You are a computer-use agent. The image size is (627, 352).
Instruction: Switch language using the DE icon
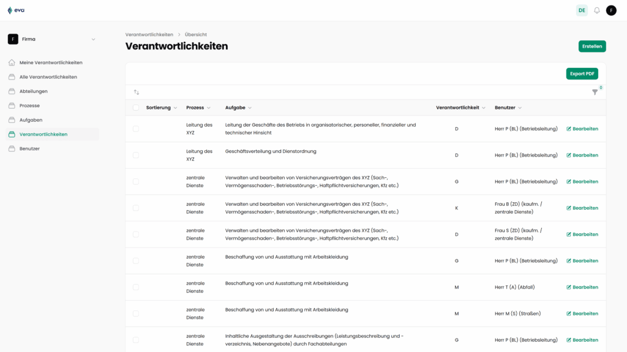581,10
